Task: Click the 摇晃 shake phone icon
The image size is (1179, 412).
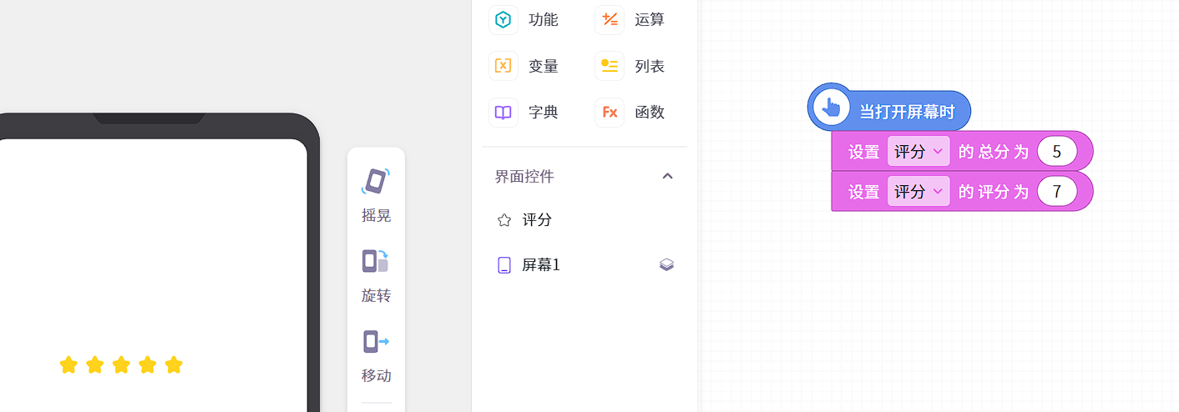Action: coord(376,181)
